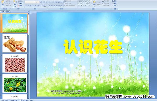Click the New Slide icon
Viewport: 157px width, 101px height.
15,3
